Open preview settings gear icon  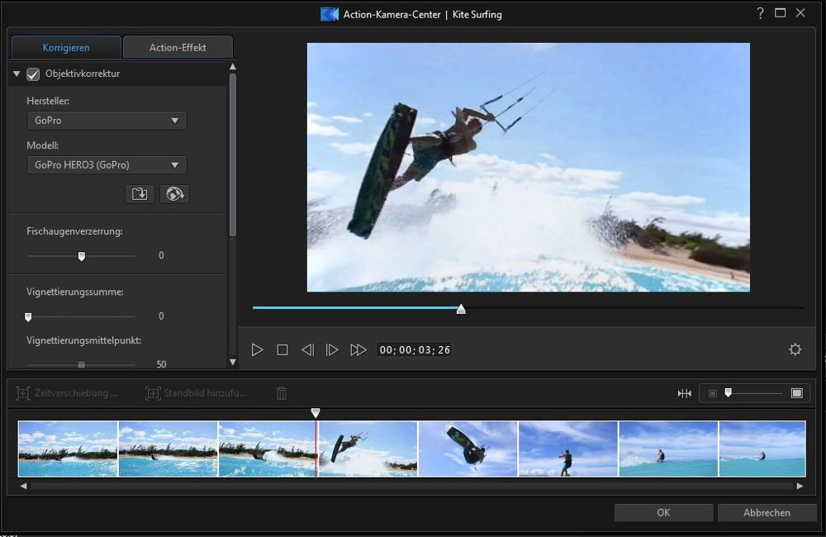tap(795, 349)
